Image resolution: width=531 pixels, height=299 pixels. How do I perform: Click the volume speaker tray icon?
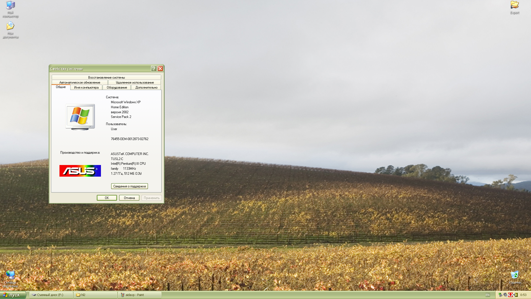coord(505,295)
